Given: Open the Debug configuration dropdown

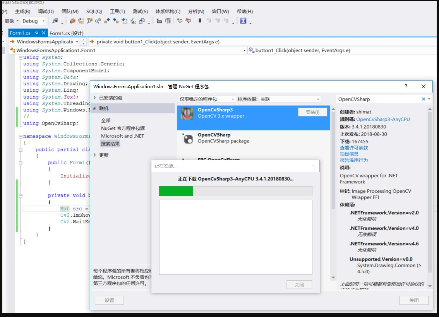Looking at the screenshot, I should point(43,21).
